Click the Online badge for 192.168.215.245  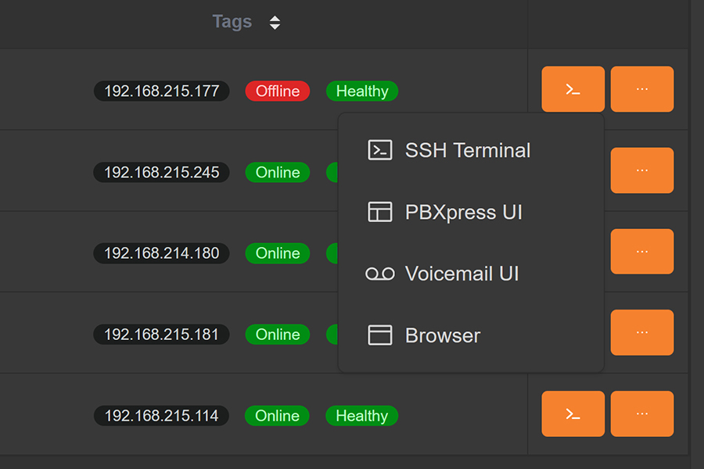[277, 172]
